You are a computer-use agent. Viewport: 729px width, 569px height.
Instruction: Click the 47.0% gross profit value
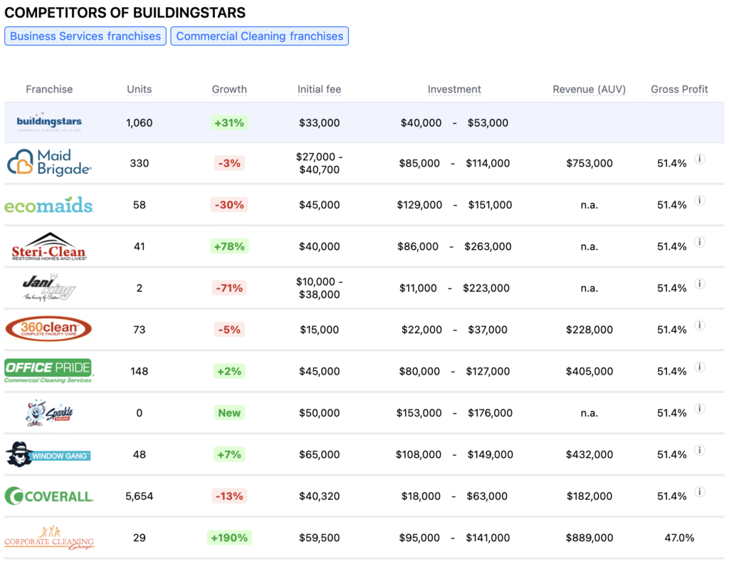click(679, 538)
